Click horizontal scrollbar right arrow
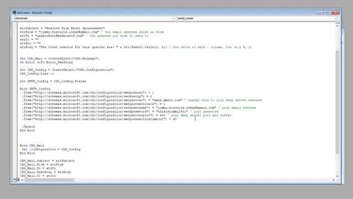Image resolution: width=353 pixels, height=199 pixels. [x=333, y=180]
